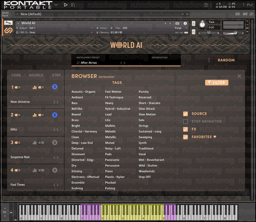Screen dimensions: 256x222
Task: Click the source bars icon on layer 2
Action: click(x=34, y=115)
